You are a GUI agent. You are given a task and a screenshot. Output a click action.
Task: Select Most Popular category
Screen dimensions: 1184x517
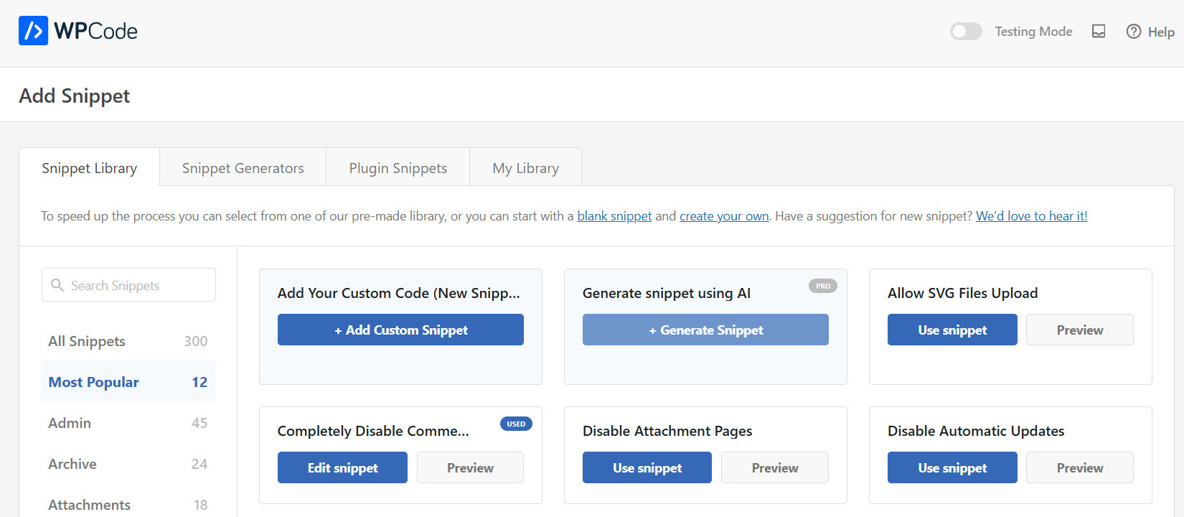click(128, 382)
